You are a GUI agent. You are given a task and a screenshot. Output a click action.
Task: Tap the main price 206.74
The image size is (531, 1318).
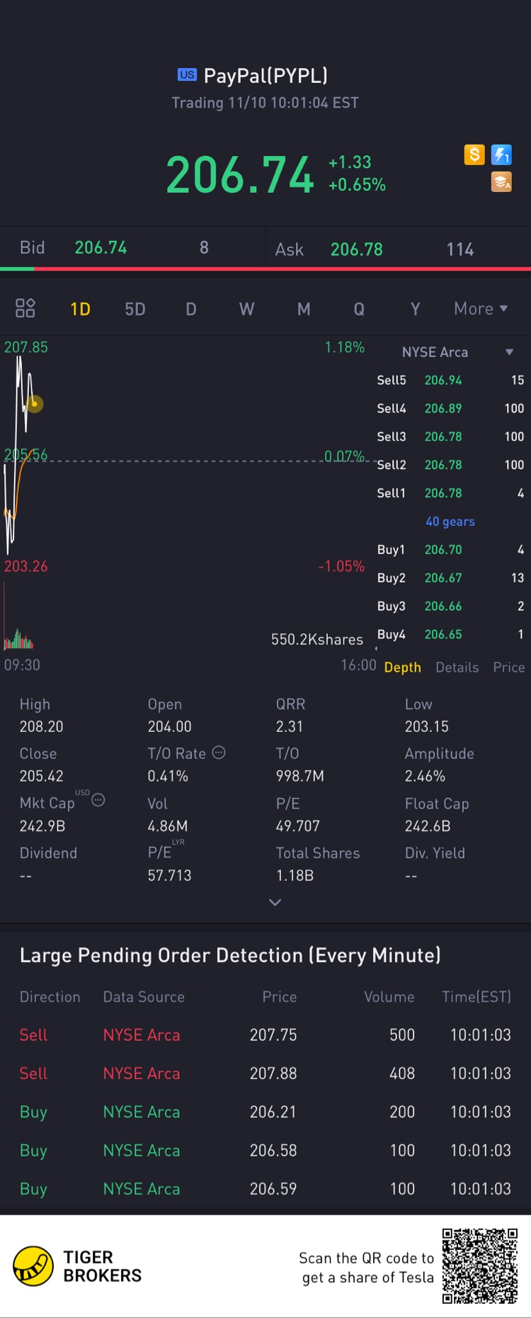pos(240,175)
